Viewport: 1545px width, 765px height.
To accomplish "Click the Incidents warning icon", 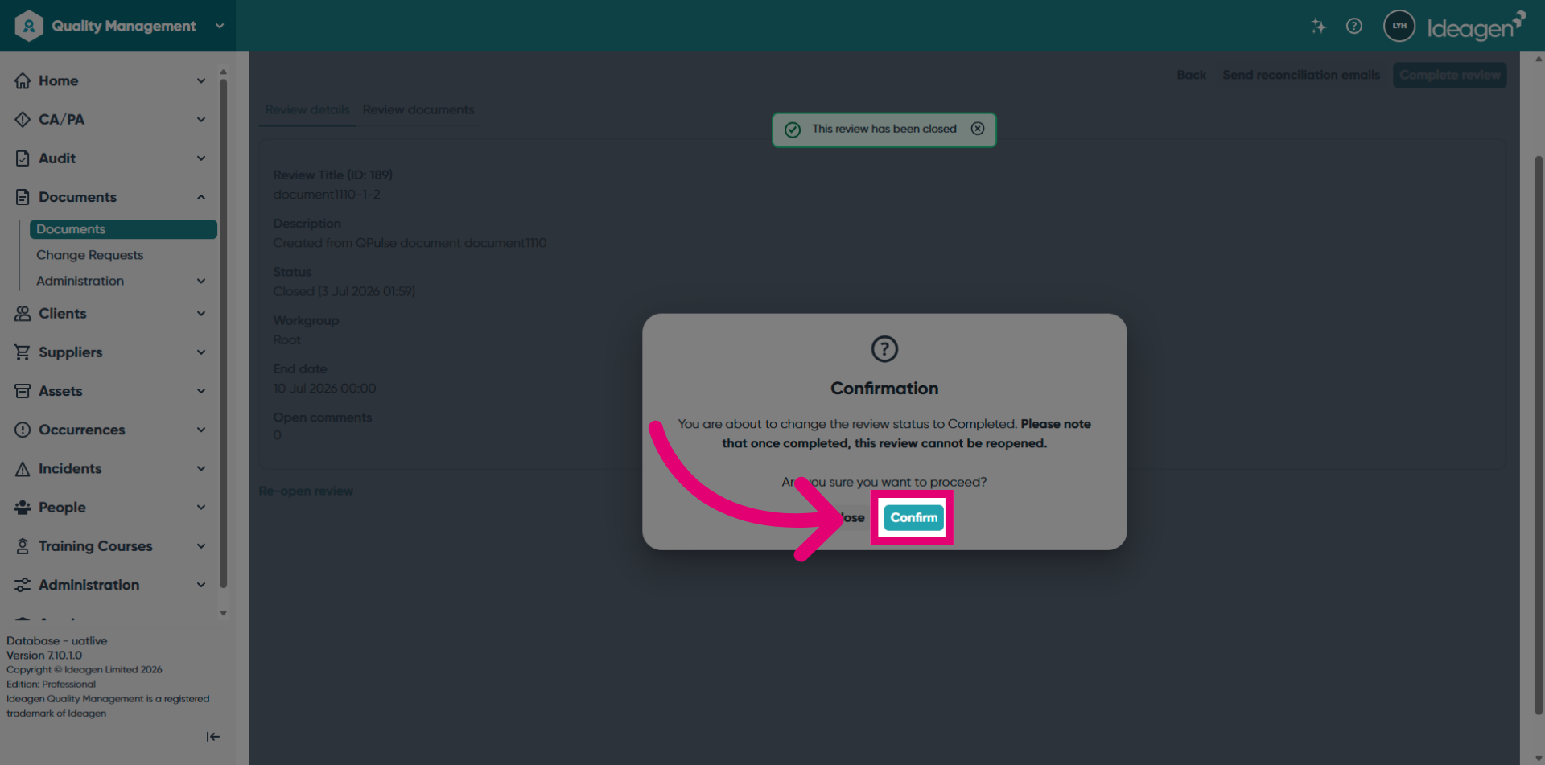I will coord(23,469).
